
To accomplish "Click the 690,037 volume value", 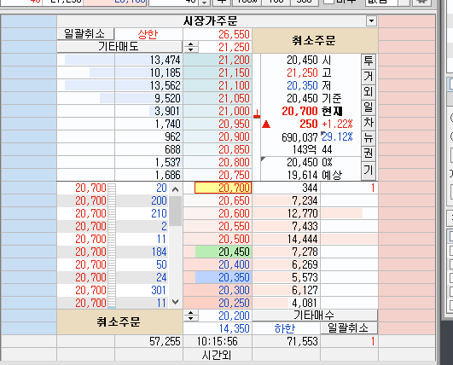I will click(x=299, y=136).
